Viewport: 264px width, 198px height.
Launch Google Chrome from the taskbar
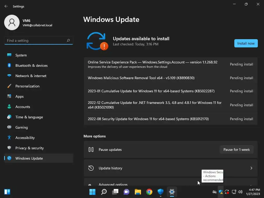click(149, 192)
